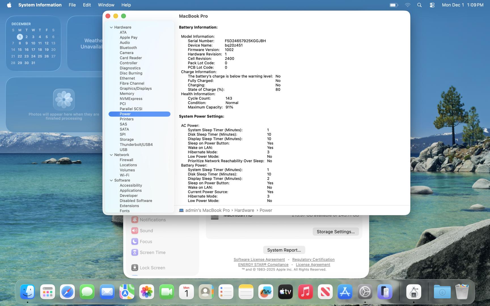The image size is (490, 306).
Task: Launch Messages app in dock
Action: click(87, 292)
